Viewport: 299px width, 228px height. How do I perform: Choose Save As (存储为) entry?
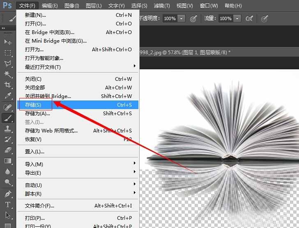point(78,114)
